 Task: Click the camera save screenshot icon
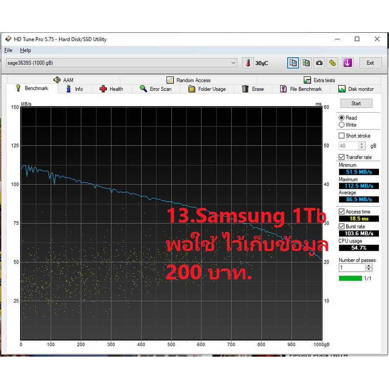320,63
